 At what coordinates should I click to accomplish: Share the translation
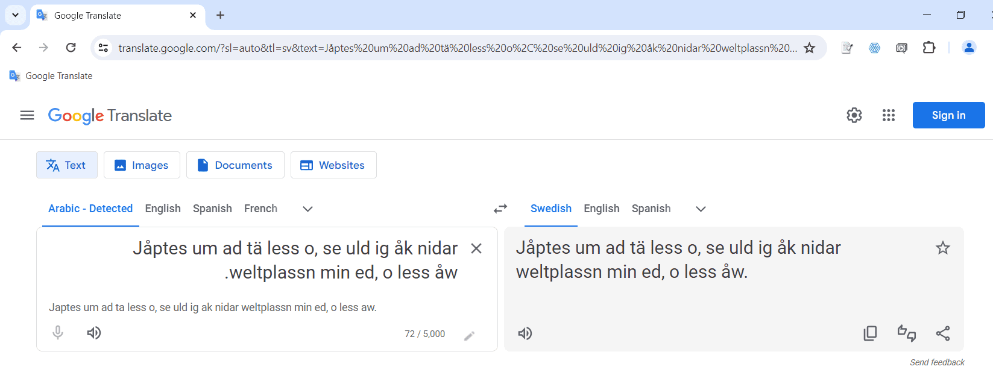click(x=943, y=333)
